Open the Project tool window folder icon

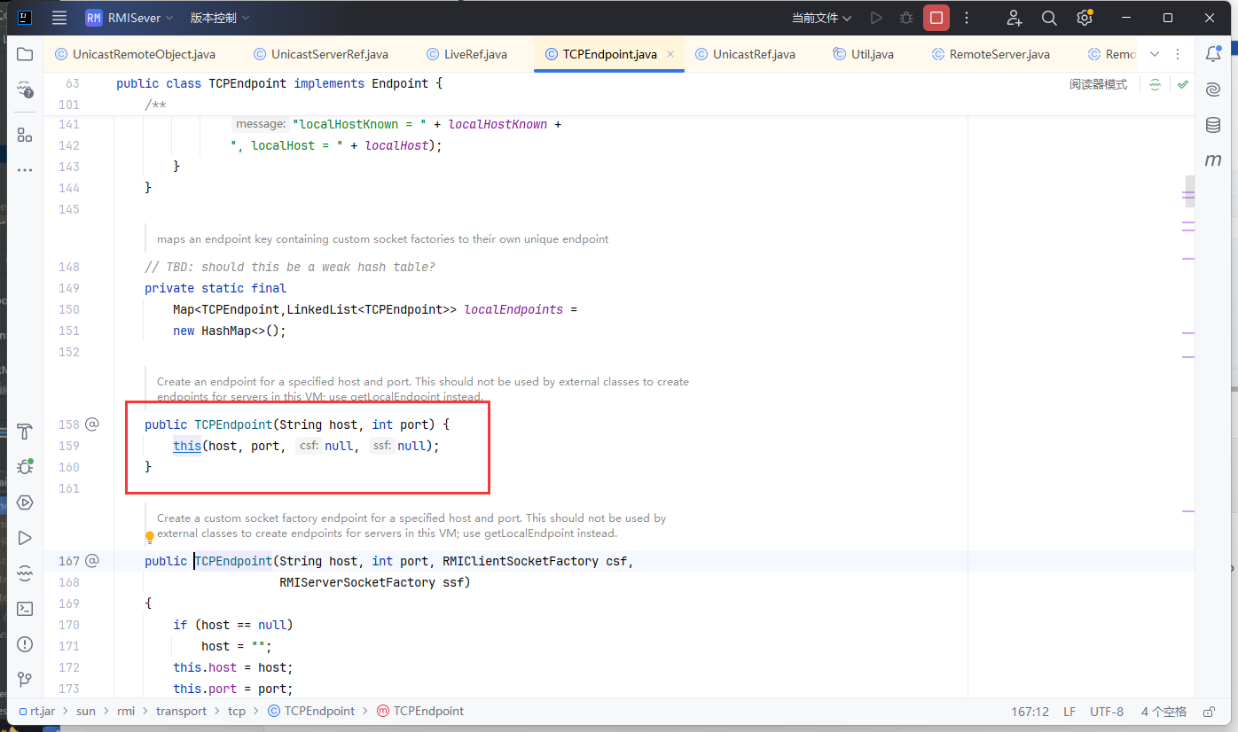point(25,54)
